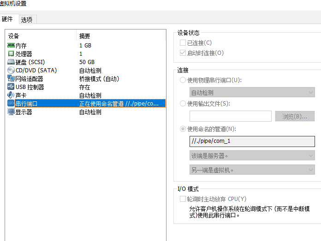
Task: Click the sound card (声卡) speaker icon
Action: tap(11, 95)
